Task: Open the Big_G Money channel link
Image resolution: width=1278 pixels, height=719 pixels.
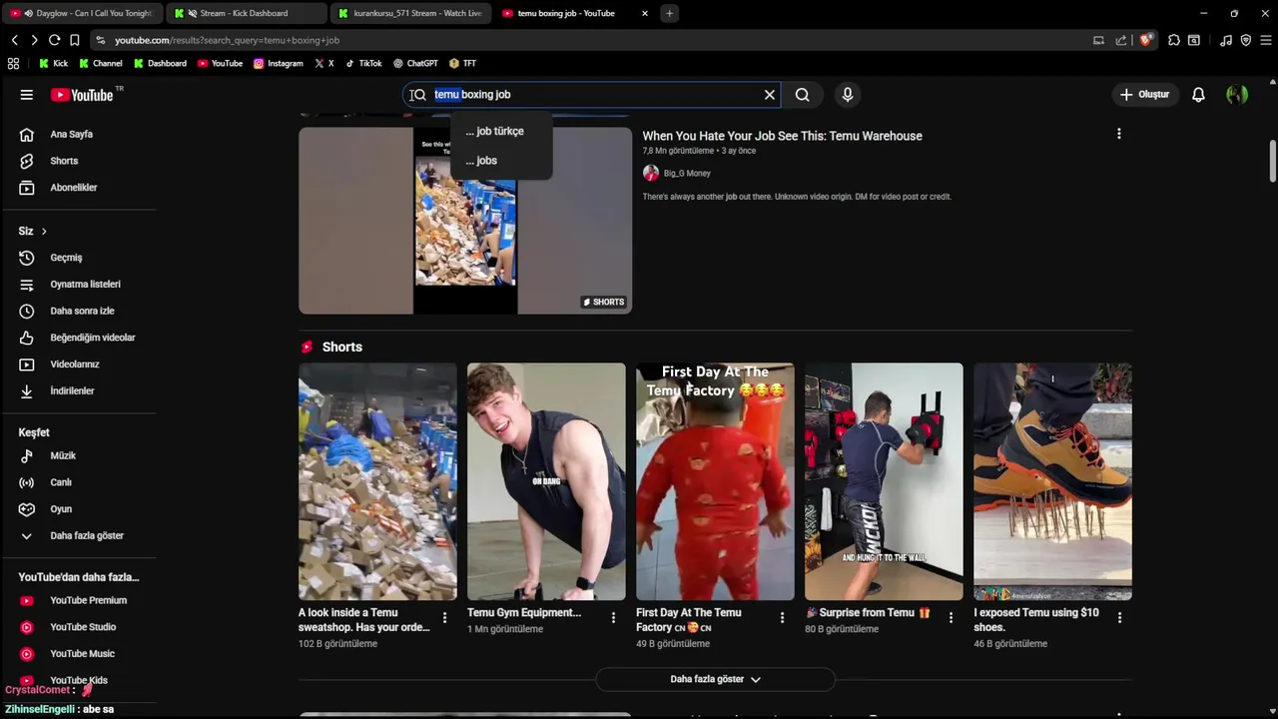Action: pos(687,174)
